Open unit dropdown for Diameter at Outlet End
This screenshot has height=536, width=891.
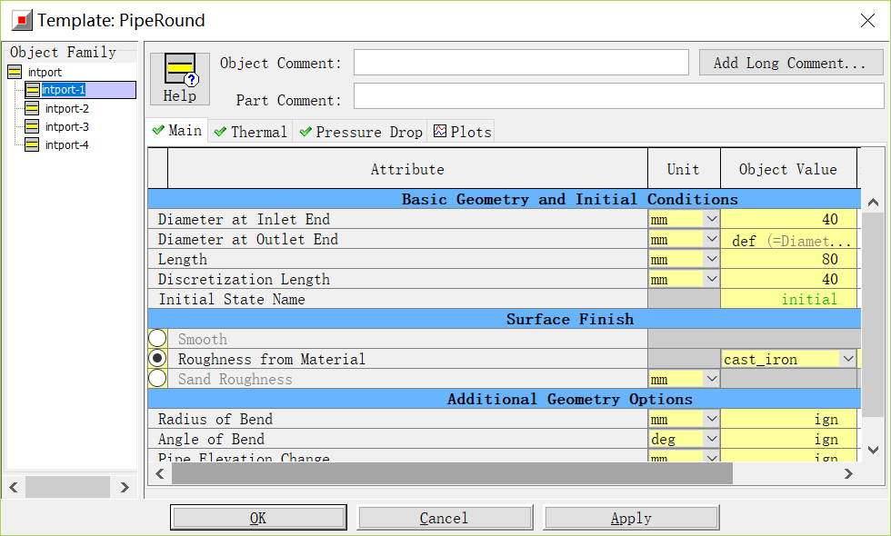click(711, 239)
